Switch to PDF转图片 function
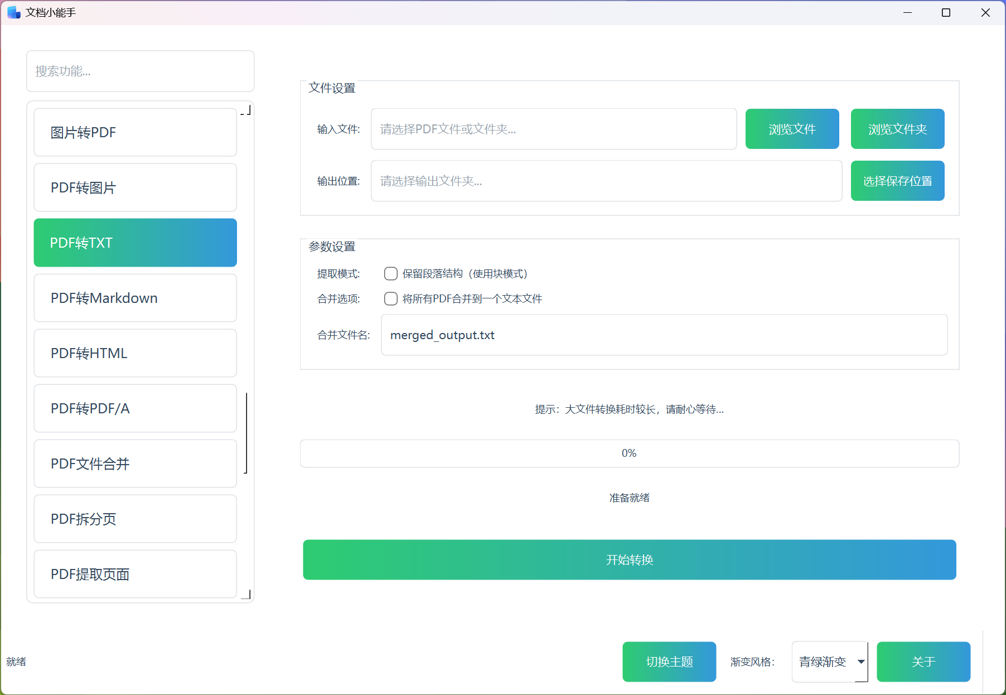Image resolution: width=1006 pixels, height=695 pixels. [x=135, y=187]
